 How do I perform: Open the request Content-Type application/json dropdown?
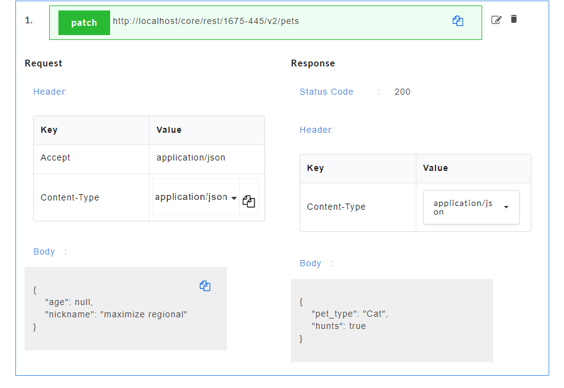196,197
